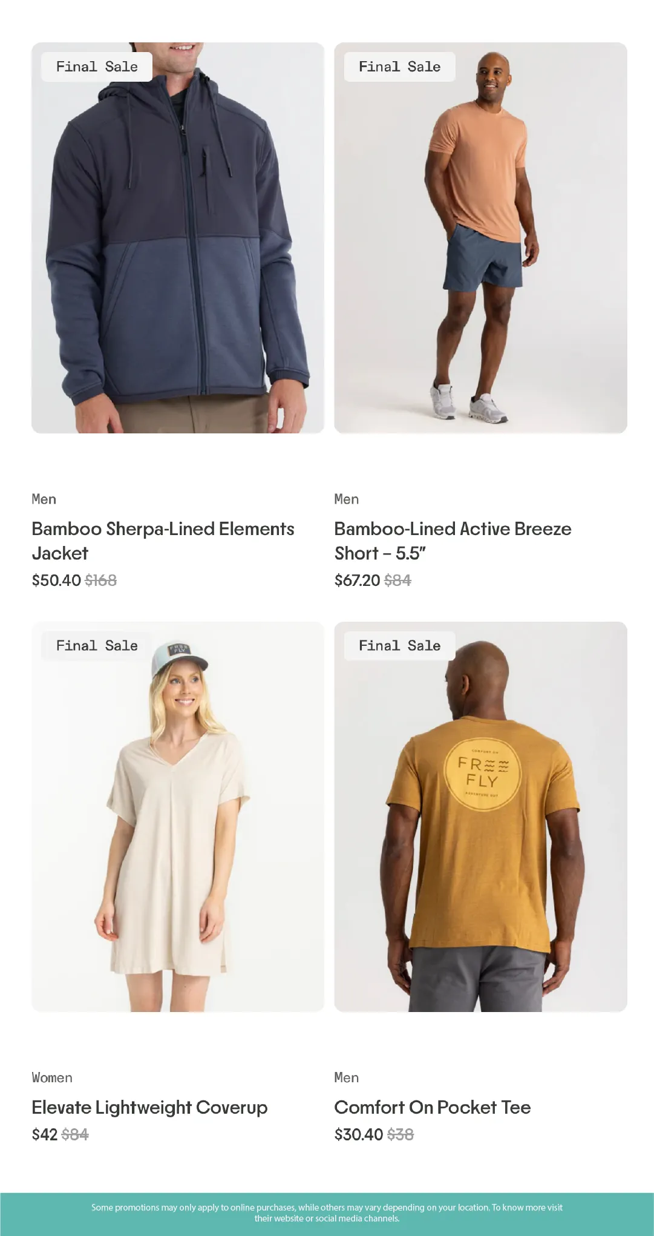Click the Women category label above the coverup

(x=52, y=1078)
